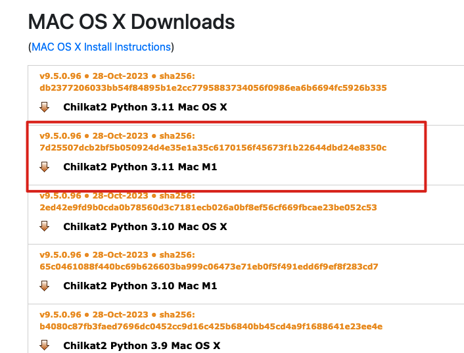Click download arrow for Python 3.11 Mac M1

45,167
